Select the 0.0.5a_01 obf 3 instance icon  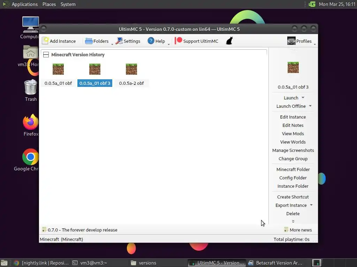click(95, 69)
